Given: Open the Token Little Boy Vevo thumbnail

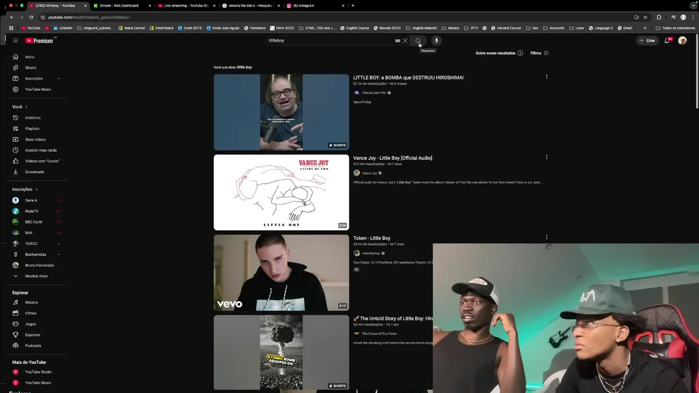Looking at the screenshot, I should [281, 272].
